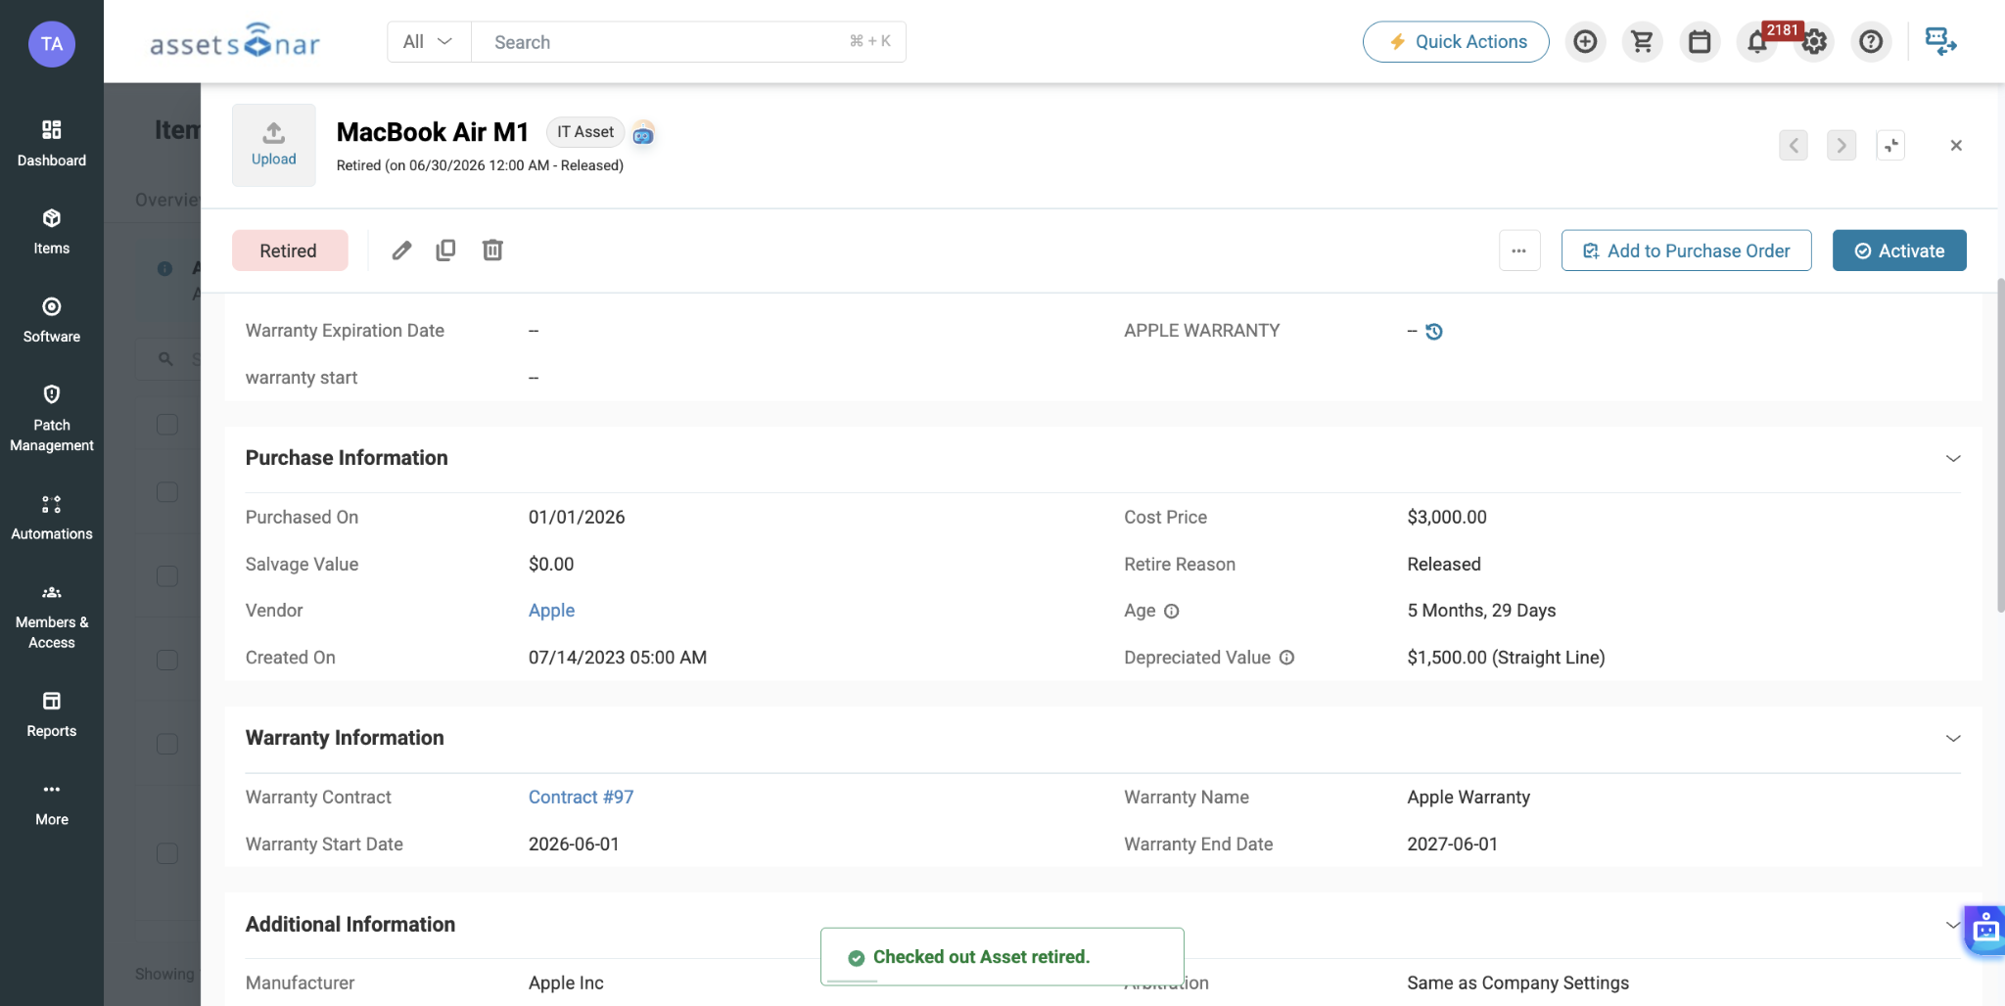Click the Upload image thumbnail
The height and width of the screenshot is (1006, 2005).
point(274,145)
